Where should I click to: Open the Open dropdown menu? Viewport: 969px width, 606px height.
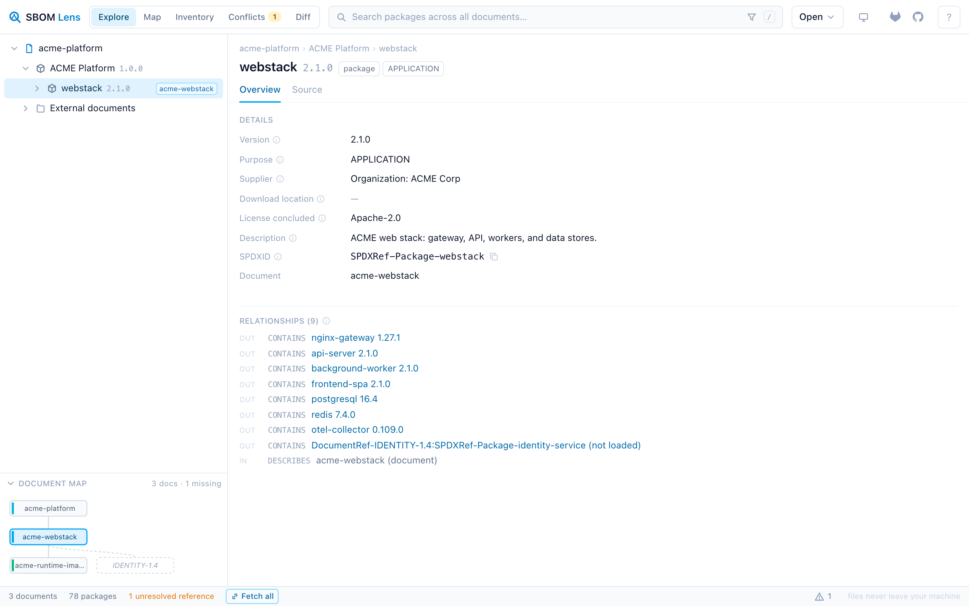(817, 17)
